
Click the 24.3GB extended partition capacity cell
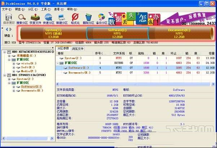tap(210, 63)
